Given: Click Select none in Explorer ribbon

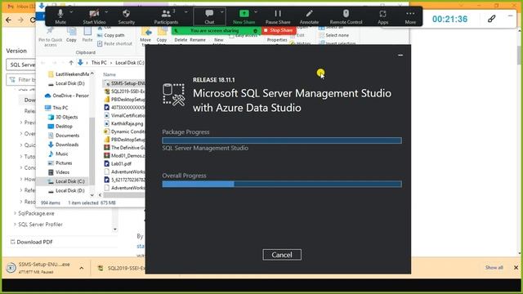Looking at the screenshot, I should 334,35.
